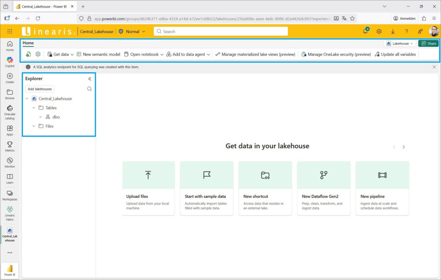The height and width of the screenshot is (280, 441).
Task: Open the Lakehouse mode switcher dropdown
Action: tap(400, 43)
